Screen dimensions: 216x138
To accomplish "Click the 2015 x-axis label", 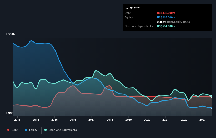I will point(54,120).
